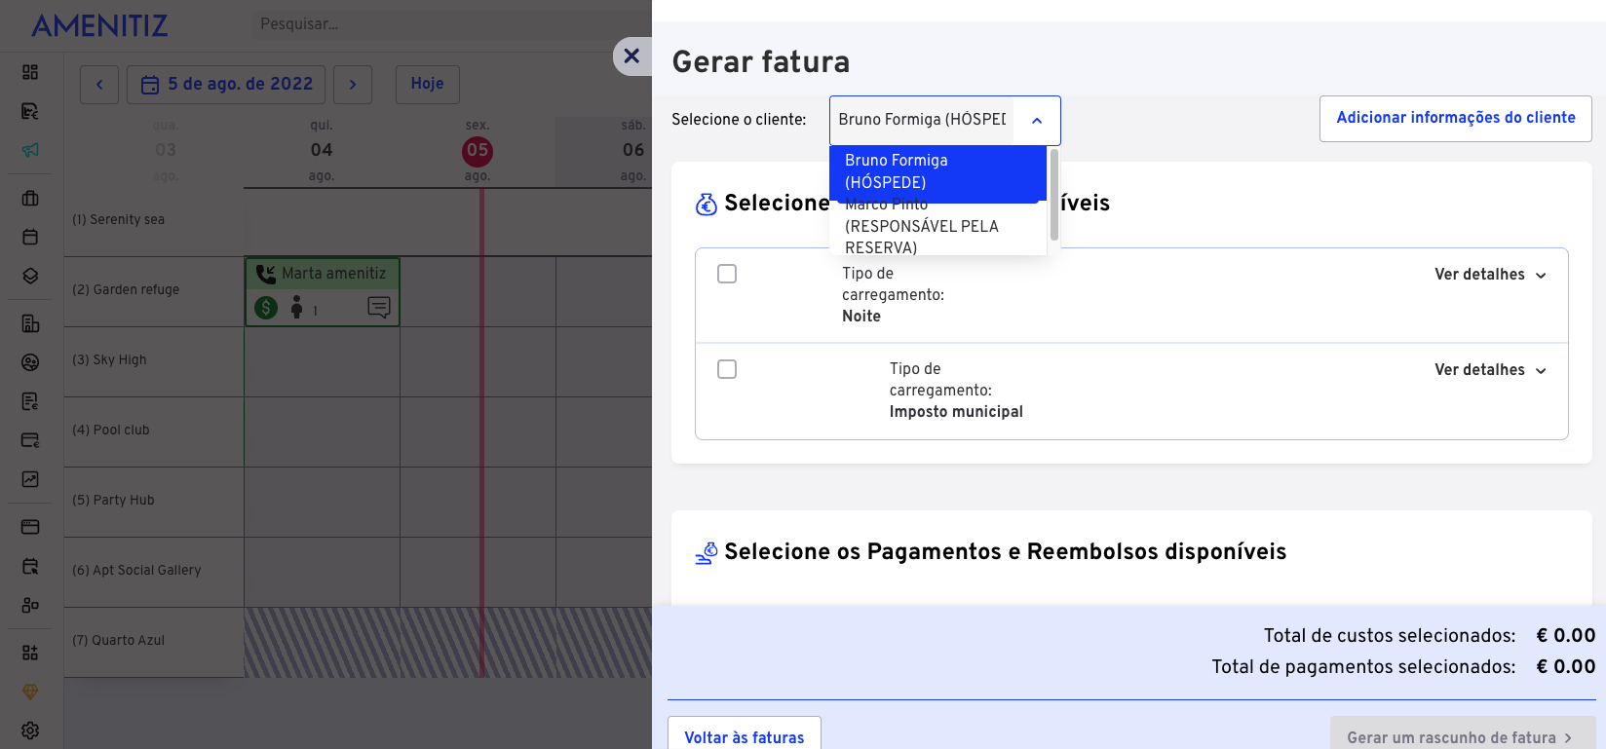
Task: Open the booking engine calendar-cursor sidebar icon
Action: (x=30, y=566)
